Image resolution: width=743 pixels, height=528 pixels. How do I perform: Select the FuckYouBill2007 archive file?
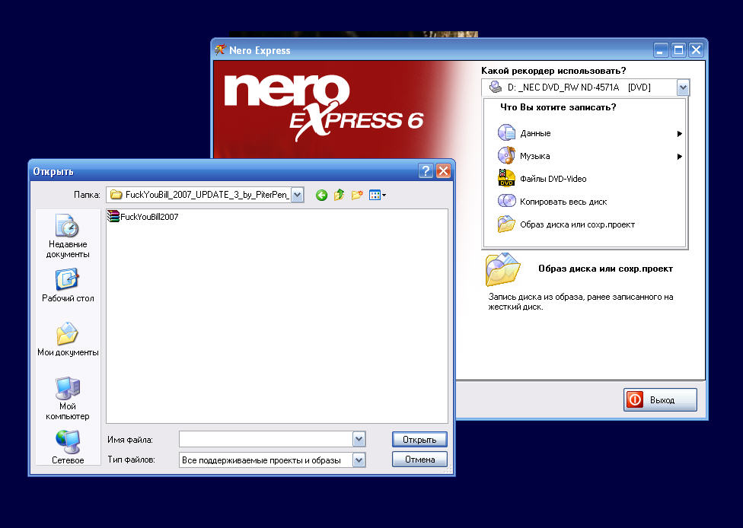(143, 217)
